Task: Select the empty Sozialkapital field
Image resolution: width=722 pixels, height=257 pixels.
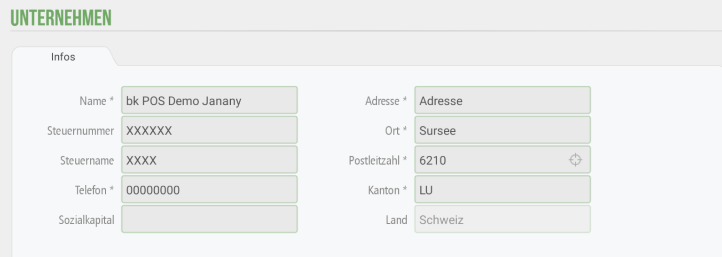Action: tap(209, 219)
